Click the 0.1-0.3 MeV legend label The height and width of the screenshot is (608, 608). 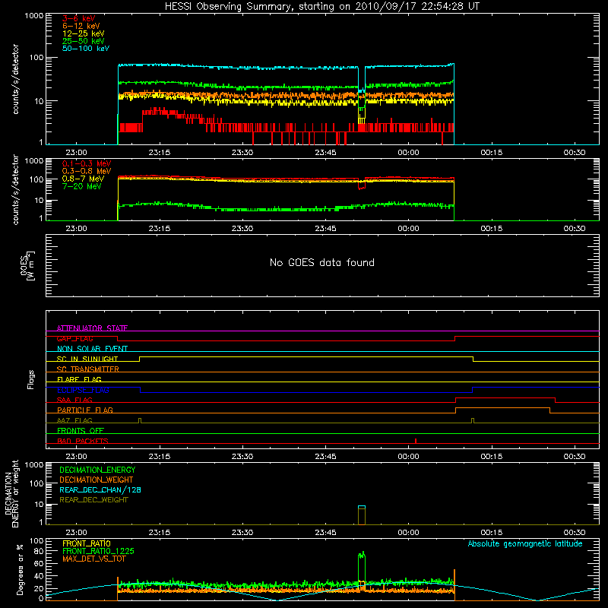pyautogui.click(x=87, y=163)
